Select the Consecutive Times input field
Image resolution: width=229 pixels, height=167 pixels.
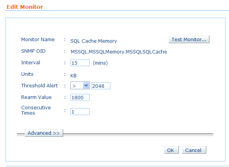[x=80, y=112]
